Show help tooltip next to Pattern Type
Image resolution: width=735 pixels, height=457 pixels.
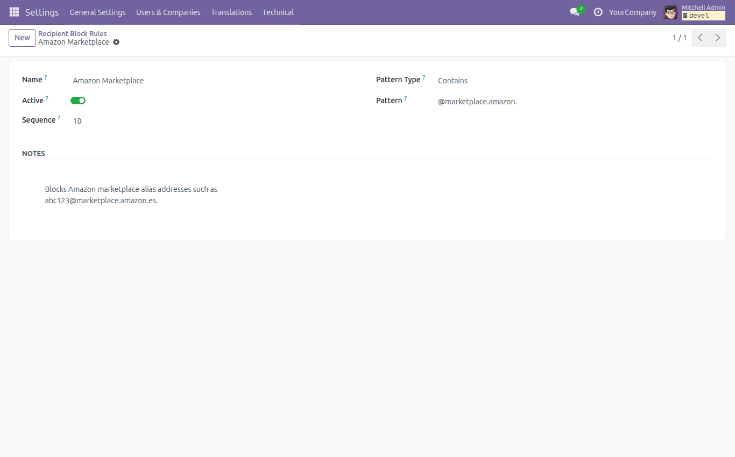424,77
